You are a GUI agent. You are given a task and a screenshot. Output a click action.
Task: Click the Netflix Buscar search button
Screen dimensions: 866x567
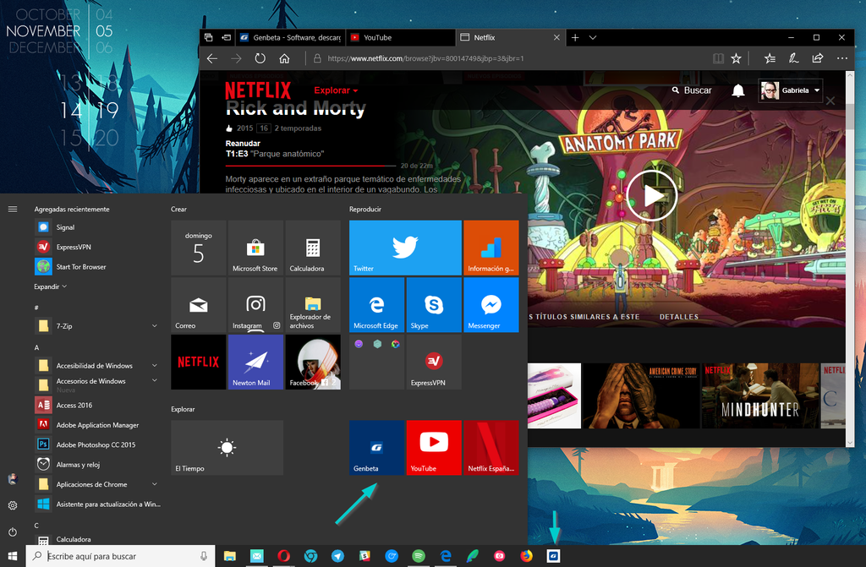click(692, 90)
